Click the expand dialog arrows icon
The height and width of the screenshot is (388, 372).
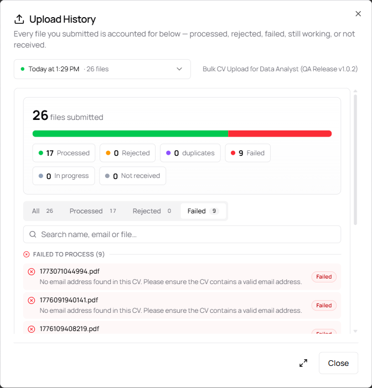click(x=303, y=363)
